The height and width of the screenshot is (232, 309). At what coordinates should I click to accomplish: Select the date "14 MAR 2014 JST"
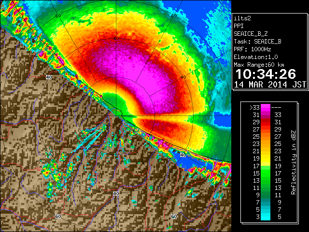pos(270,85)
